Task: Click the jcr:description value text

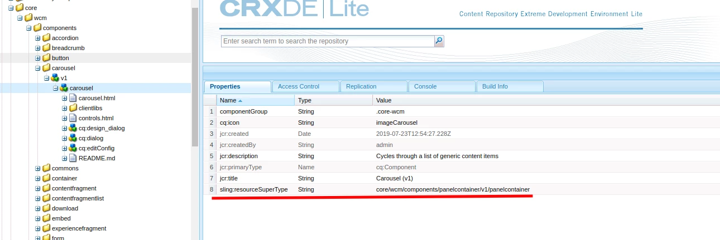Action: (x=437, y=156)
